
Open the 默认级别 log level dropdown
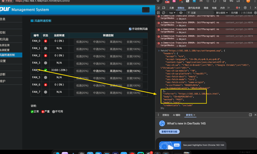pos(222,13)
